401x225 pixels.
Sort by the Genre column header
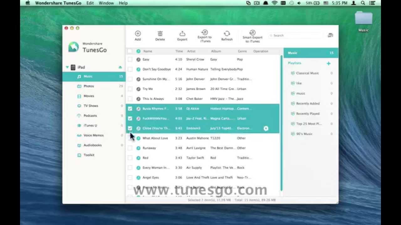tap(242, 51)
